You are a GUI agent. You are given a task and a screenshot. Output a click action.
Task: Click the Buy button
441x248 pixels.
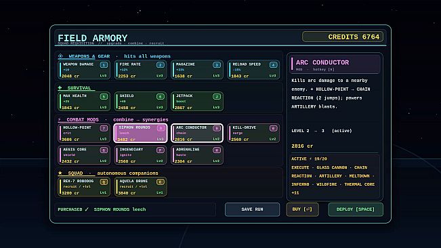click(x=302, y=209)
